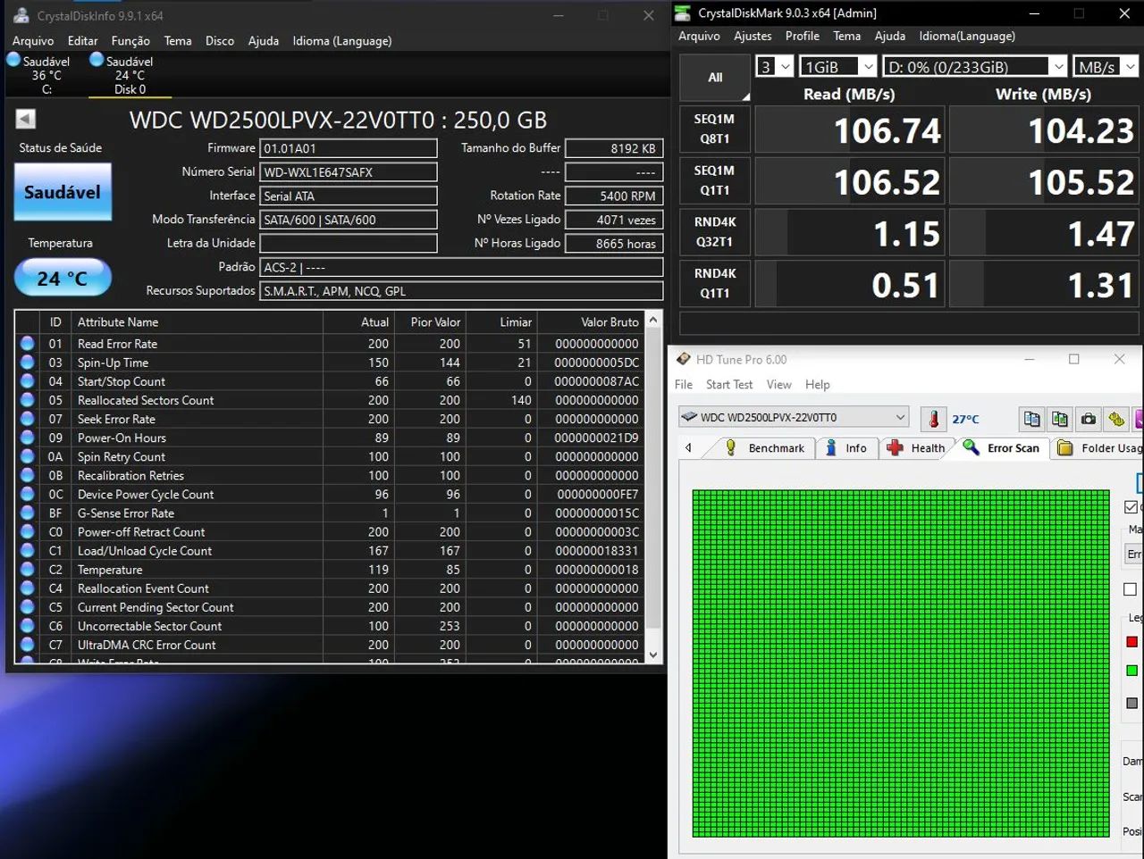The width and height of the screenshot is (1144, 859).
Task: Open Editar menu in CrystalDiskInfo
Action: pyautogui.click(x=82, y=41)
